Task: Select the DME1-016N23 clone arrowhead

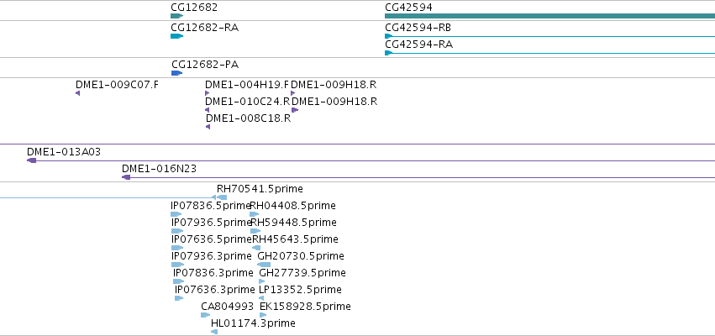Action: click(126, 177)
